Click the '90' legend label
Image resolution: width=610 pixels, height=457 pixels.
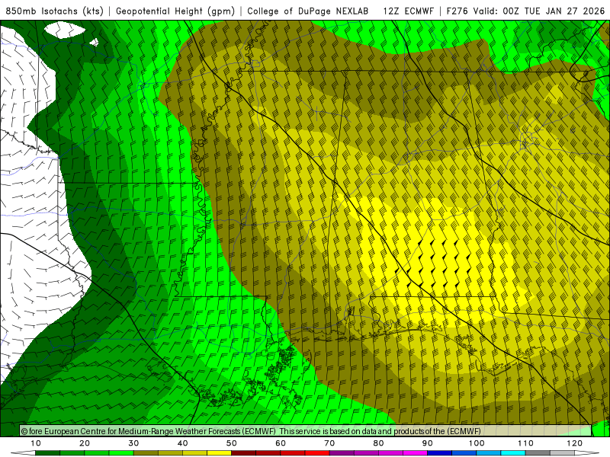pyautogui.click(x=428, y=443)
